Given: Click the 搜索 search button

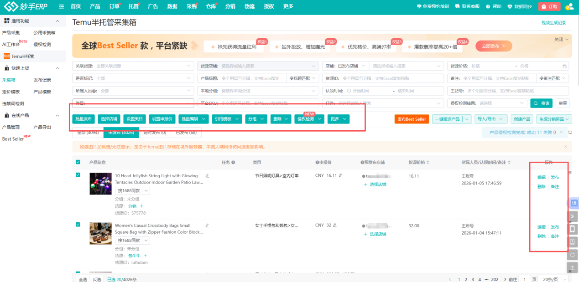Looking at the screenshot, I should point(541,103).
